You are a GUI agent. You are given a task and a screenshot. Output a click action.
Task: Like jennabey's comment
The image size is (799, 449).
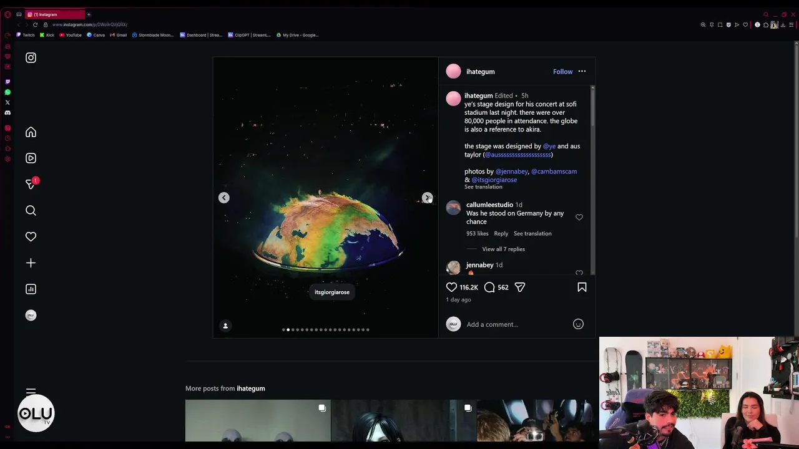[579, 273]
